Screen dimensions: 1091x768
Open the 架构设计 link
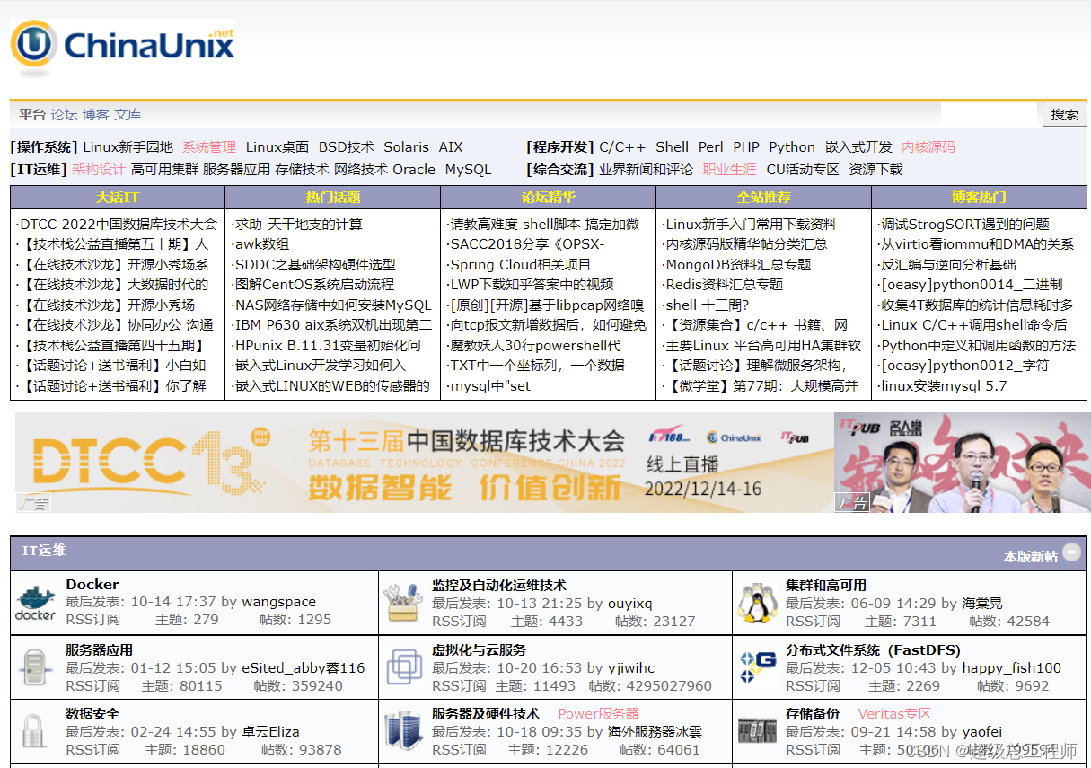[x=99, y=169]
